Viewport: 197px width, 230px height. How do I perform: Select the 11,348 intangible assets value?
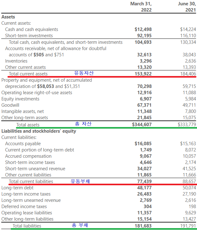(144, 111)
